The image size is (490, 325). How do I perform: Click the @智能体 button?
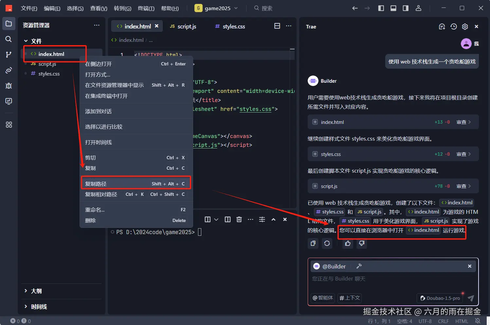(x=323, y=298)
